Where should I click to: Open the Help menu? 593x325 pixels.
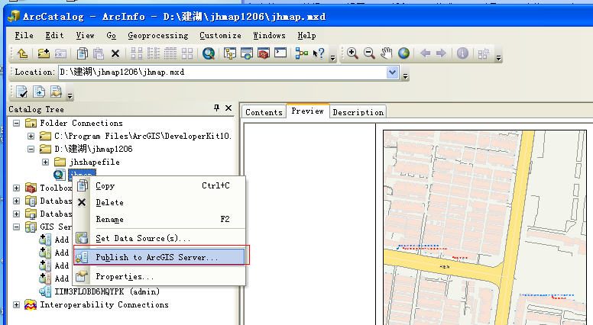(306, 36)
